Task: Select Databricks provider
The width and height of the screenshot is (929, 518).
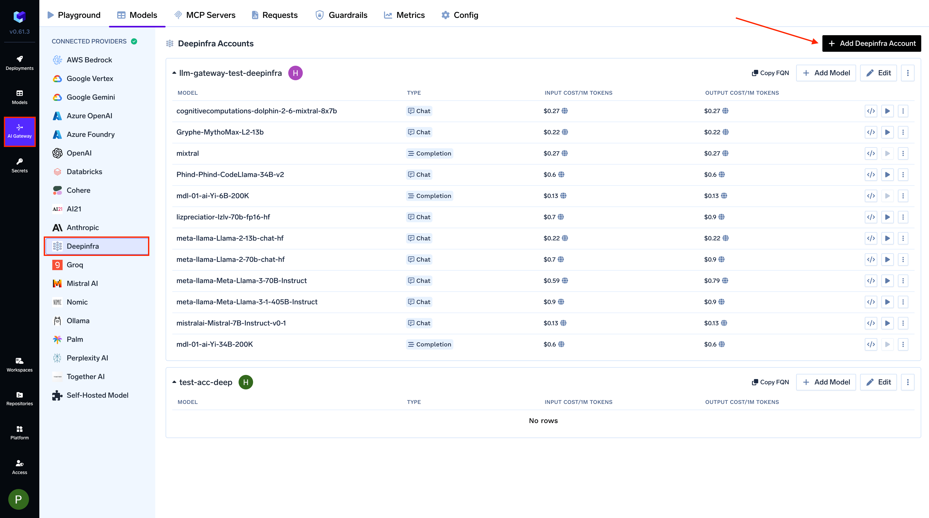Action: [x=97, y=172]
